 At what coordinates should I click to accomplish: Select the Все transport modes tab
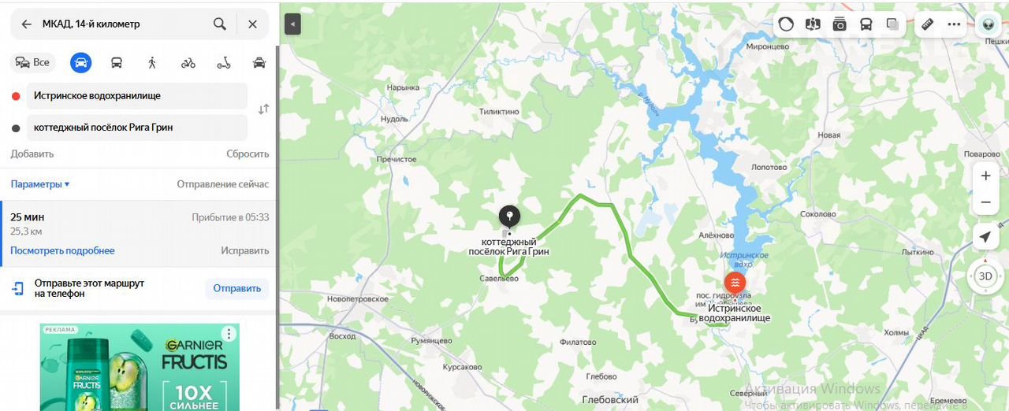[33, 62]
